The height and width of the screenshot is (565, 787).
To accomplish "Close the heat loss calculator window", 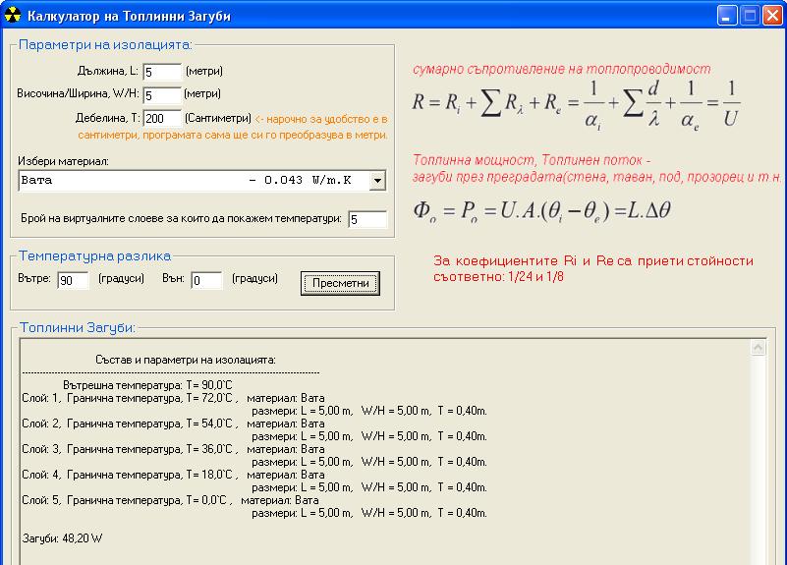I will 772,15.
